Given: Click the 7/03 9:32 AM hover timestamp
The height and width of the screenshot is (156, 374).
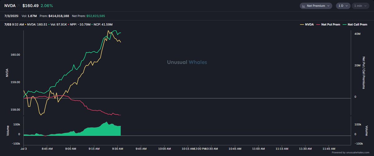Looking at the screenshot, I should pyautogui.click(x=14, y=24).
